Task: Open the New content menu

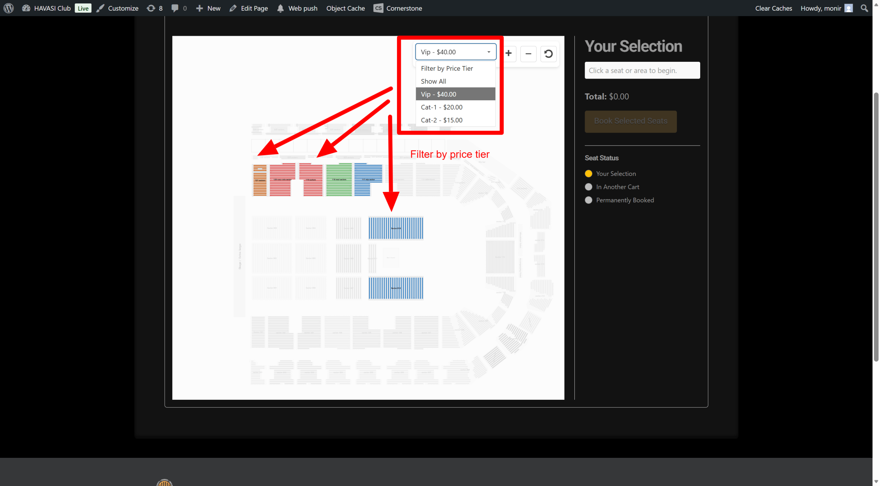Action: (208, 8)
